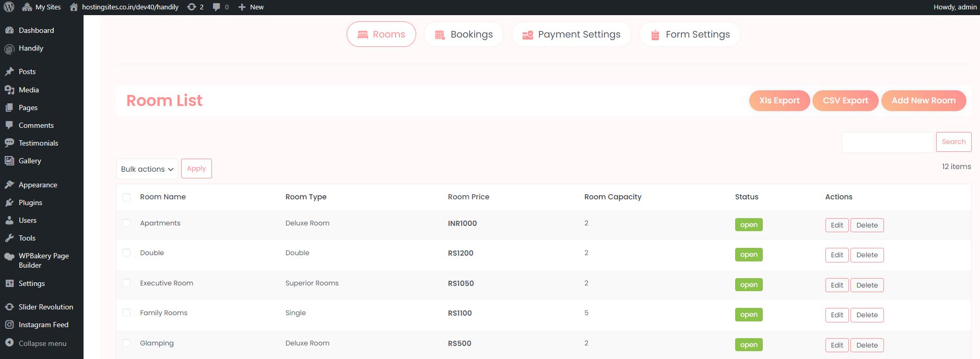Open the Instagram Feed sidebar icon

point(9,325)
